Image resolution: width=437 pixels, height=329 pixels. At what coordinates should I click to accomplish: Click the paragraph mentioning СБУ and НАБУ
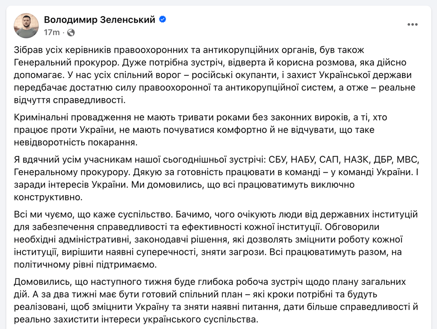[214, 176]
